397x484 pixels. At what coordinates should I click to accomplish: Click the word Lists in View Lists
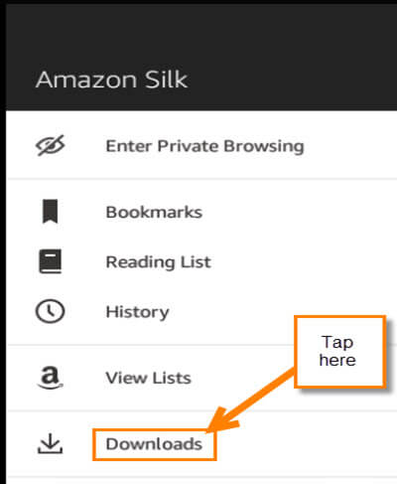coord(172,378)
